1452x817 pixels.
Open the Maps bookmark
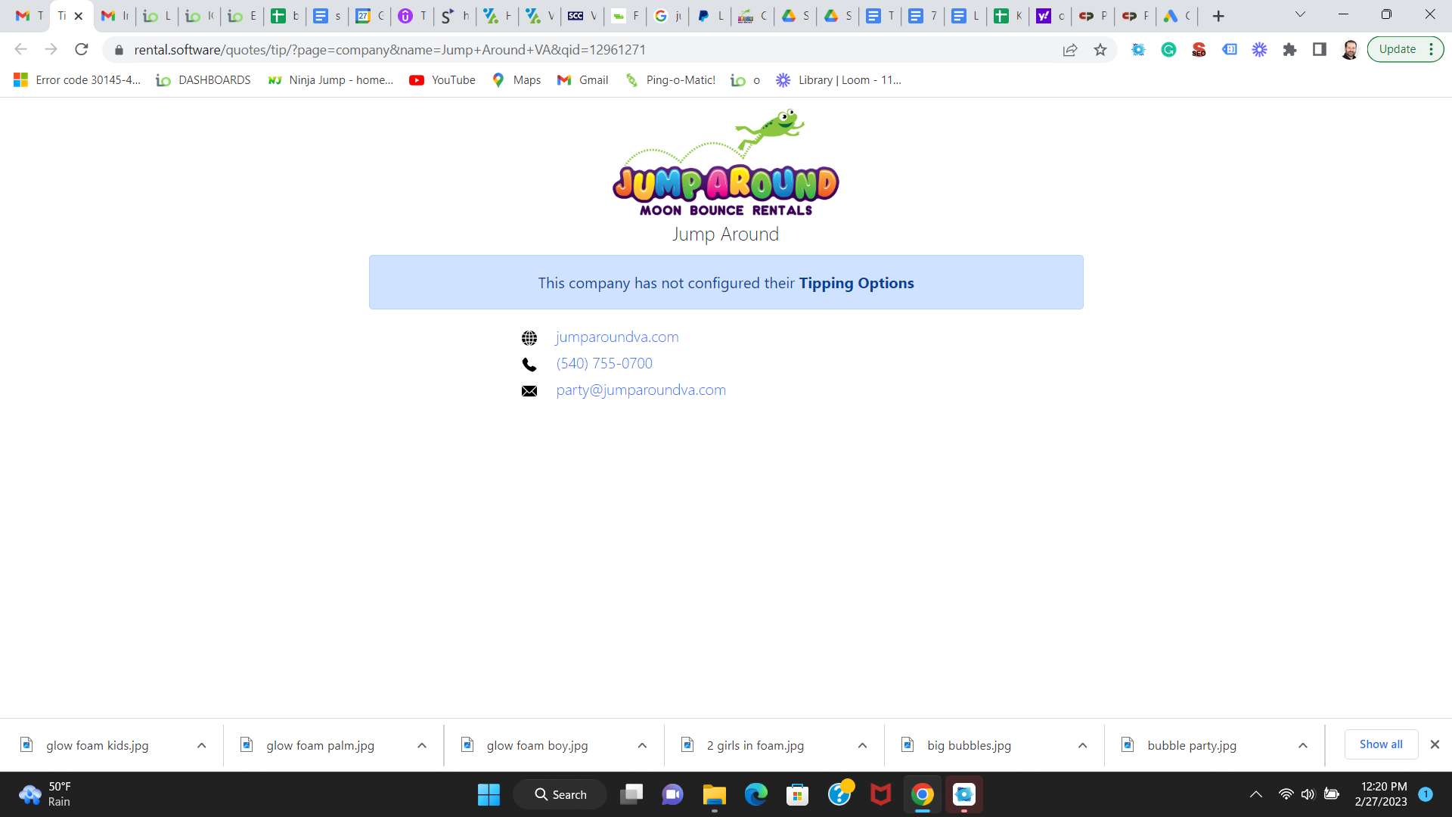tap(517, 80)
